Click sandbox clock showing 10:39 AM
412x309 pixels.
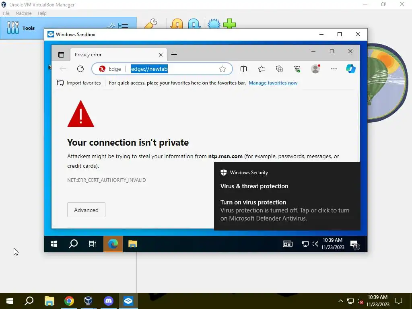(x=333, y=244)
